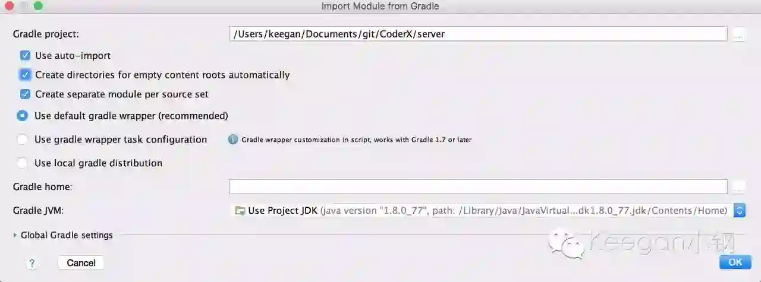
Task: Click the Use Project JDK combo box
Action: click(x=488, y=211)
